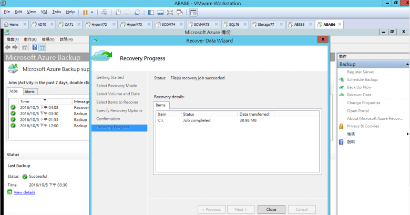Expand the 檢視 submenu arrow in actions pane
410x215 pixels.
[406, 134]
